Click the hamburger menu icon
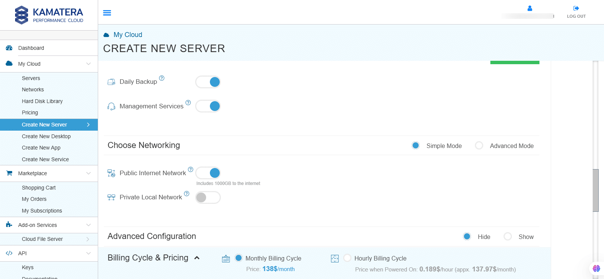Screen dimensions: 604x279 click(107, 13)
